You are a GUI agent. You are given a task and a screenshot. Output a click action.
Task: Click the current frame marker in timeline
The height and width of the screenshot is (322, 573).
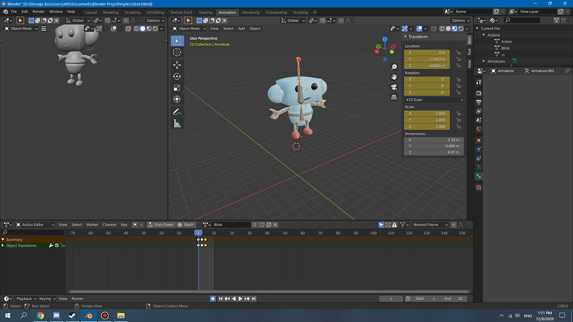[x=198, y=233]
